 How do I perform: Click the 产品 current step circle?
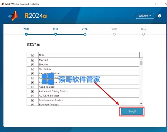tap(85, 34)
